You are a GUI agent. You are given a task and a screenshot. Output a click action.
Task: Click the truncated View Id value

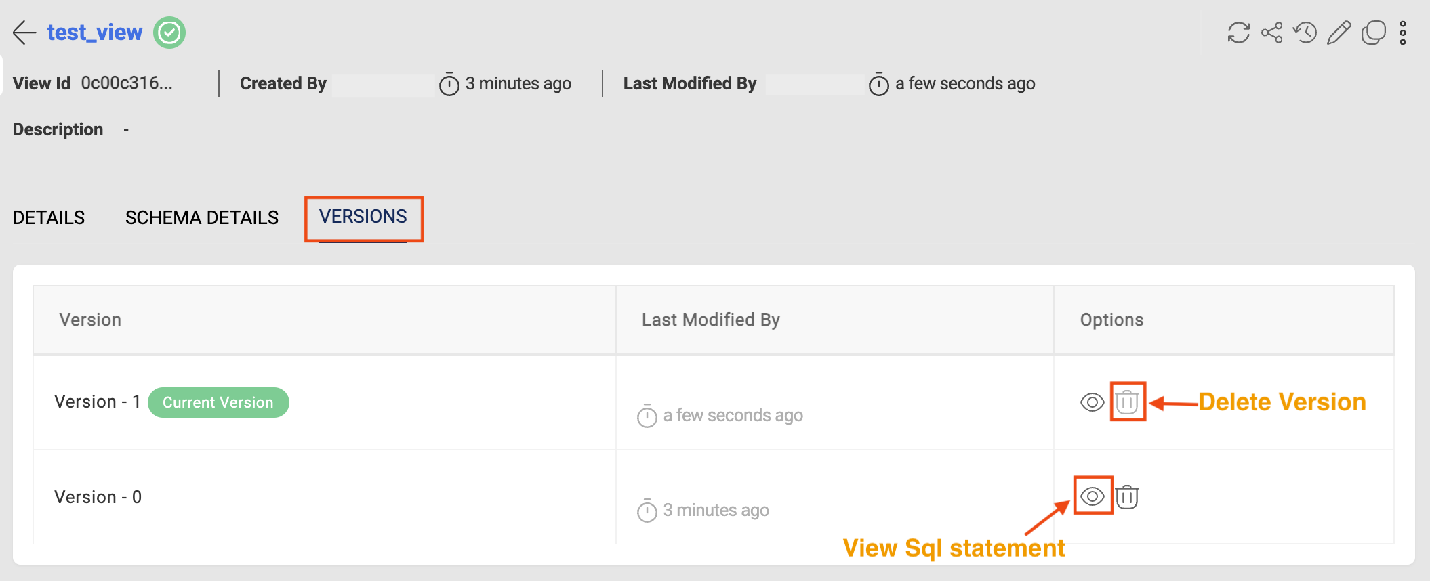click(x=127, y=83)
